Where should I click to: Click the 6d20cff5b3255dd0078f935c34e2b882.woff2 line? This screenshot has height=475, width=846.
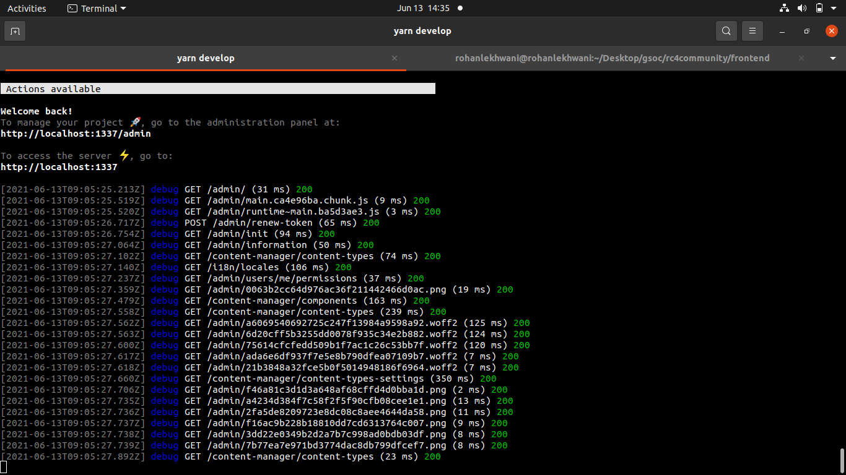point(265,334)
